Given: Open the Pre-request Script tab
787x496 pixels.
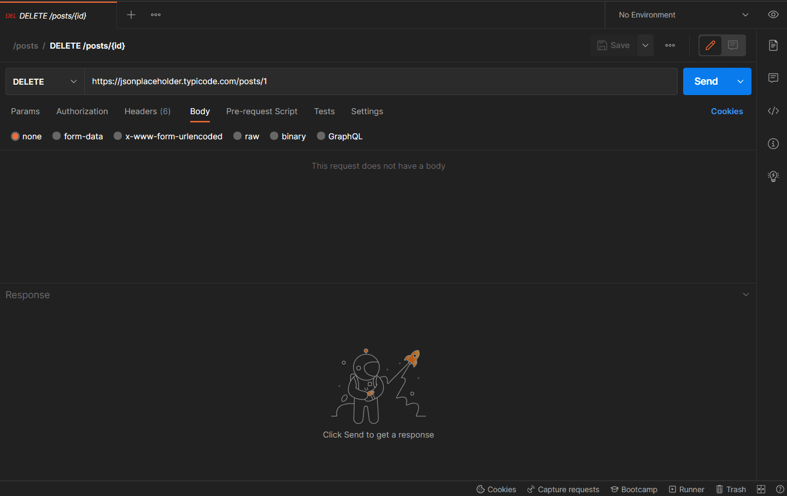Looking at the screenshot, I should point(262,111).
